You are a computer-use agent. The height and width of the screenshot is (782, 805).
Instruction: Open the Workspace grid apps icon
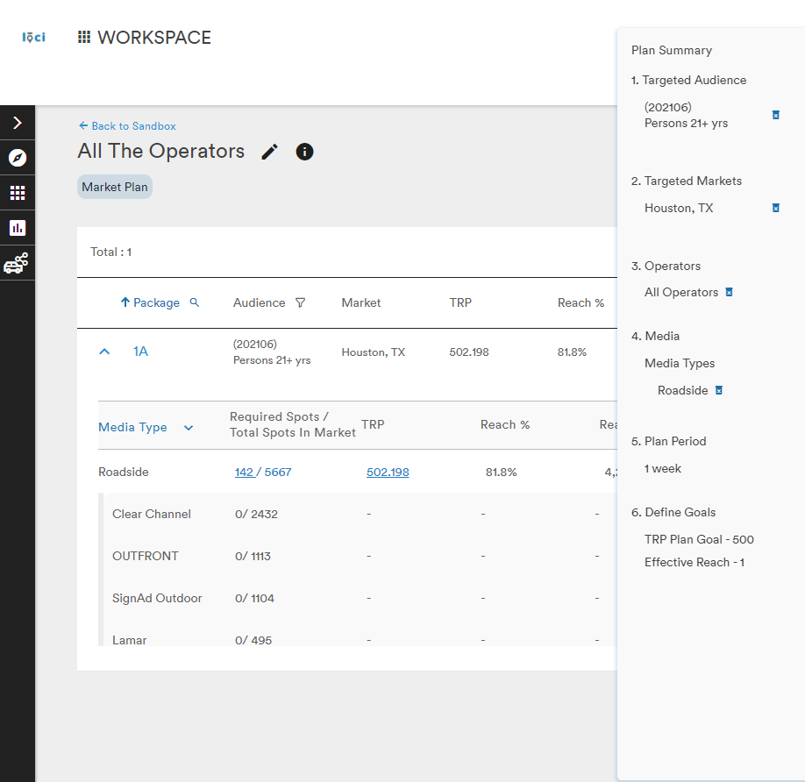[84, 37]
